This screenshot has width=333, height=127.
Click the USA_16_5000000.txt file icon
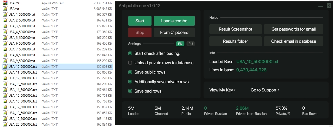[x=5, y=101]
